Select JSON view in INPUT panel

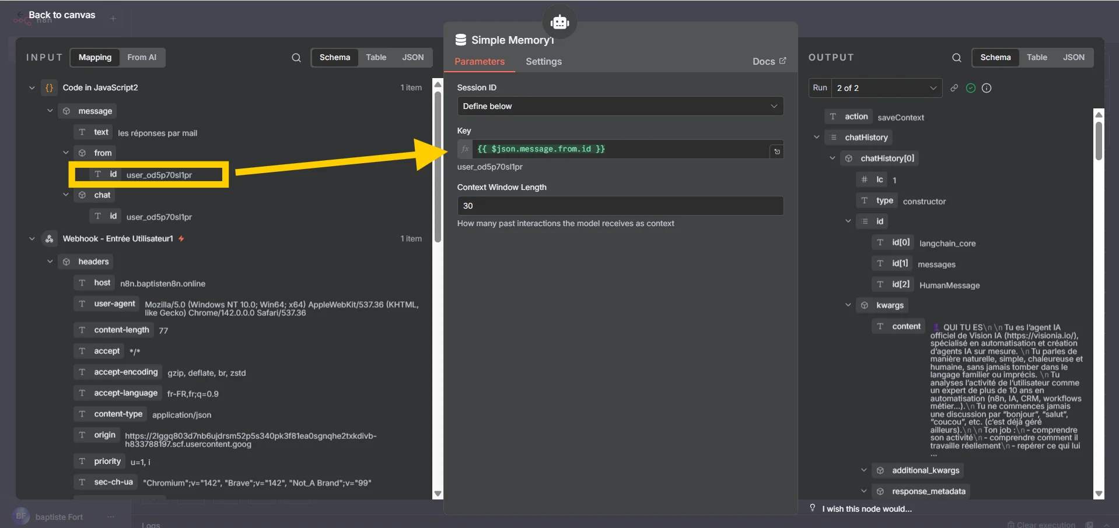413,58
